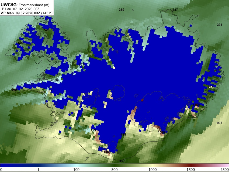Click the 'UWC/IG: Frostmarkshæð (m)' title text

(25, 5)
